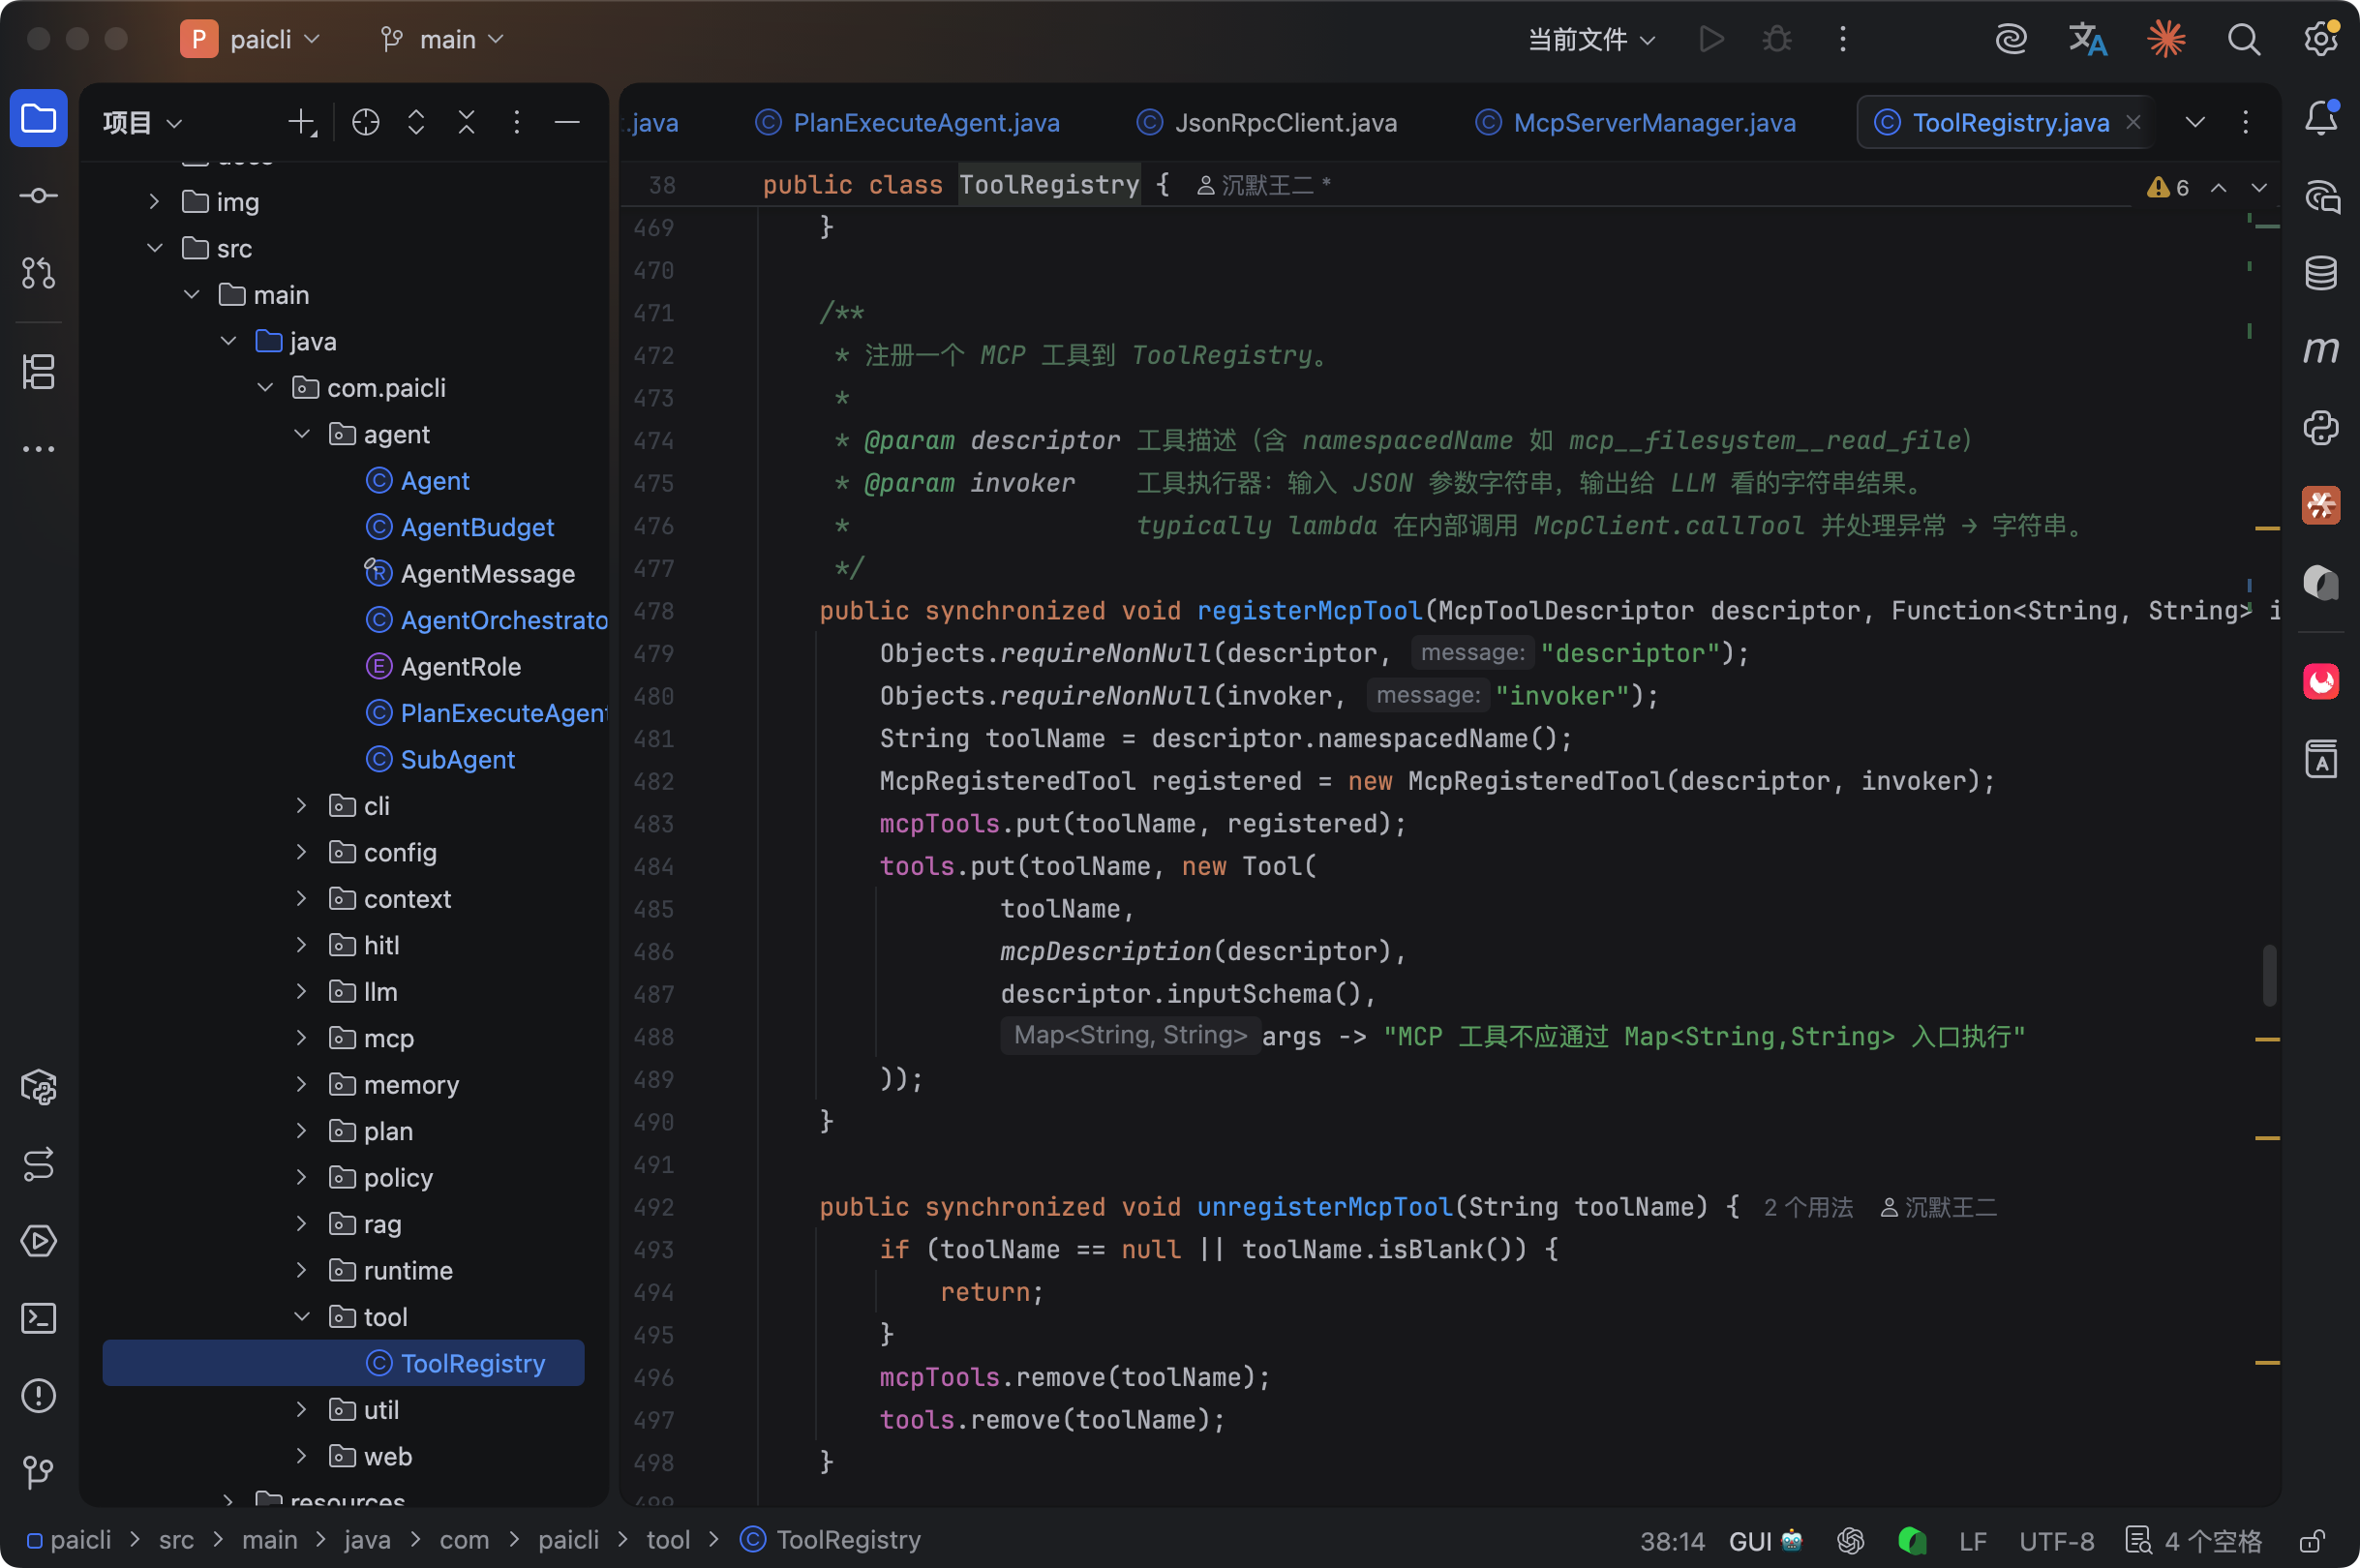Open Project panel options kebab menu

(516, 122)
